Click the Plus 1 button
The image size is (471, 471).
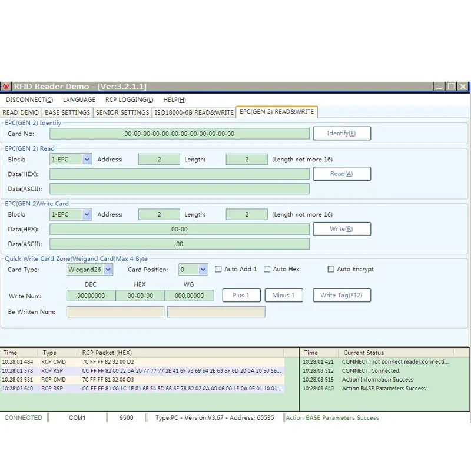[241, 295]
